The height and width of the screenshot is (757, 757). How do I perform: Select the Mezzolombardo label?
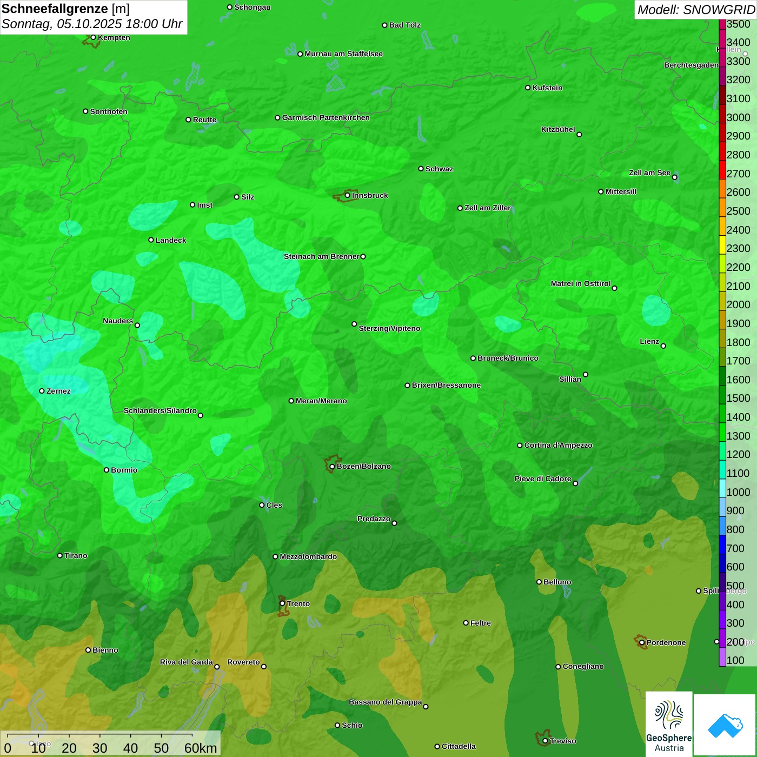tap(308, 556)
